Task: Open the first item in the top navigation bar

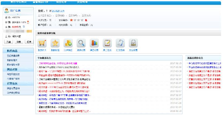Action: [x=19, y=2]
